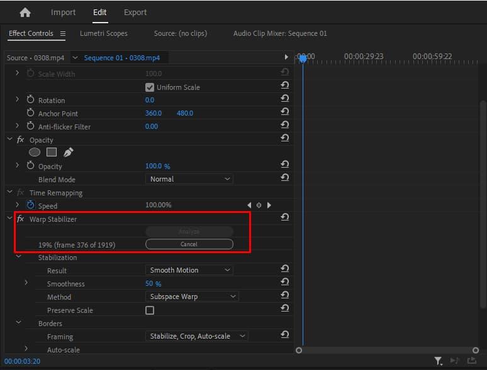487x370 pixels.
Task: Click the Home icon
Action: (x=25, y=13)
